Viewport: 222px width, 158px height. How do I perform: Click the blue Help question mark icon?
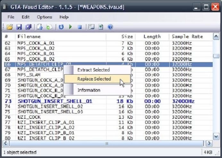tap(110, 27)
